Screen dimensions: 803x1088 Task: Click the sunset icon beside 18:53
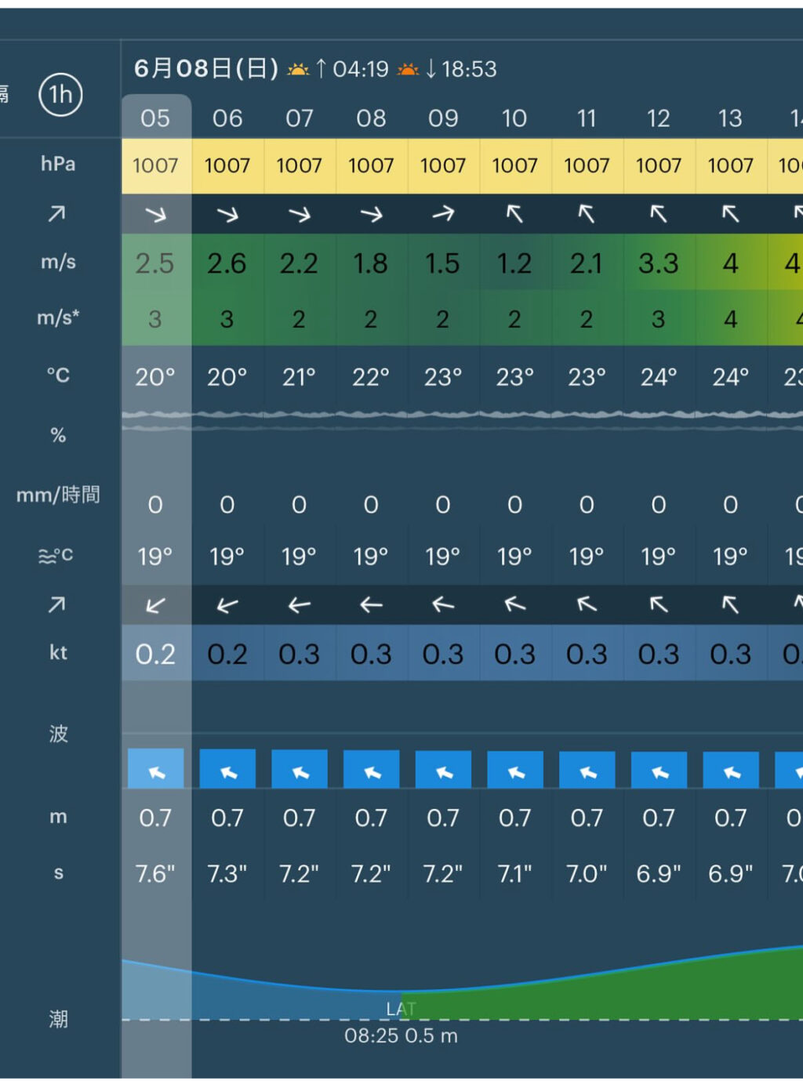[x=408, y=70]
